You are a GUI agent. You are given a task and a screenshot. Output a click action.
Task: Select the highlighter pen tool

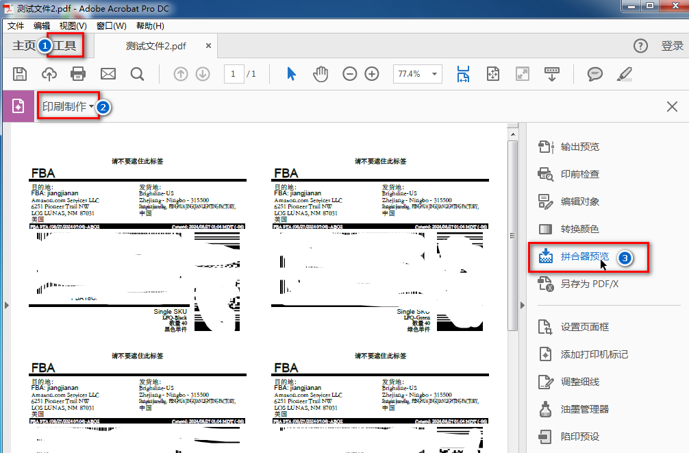point(625,74)
